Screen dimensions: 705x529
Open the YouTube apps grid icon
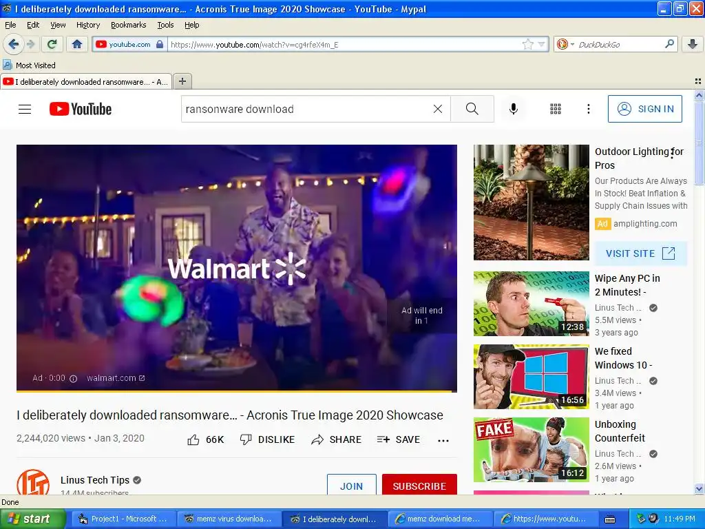click(556, 109)
